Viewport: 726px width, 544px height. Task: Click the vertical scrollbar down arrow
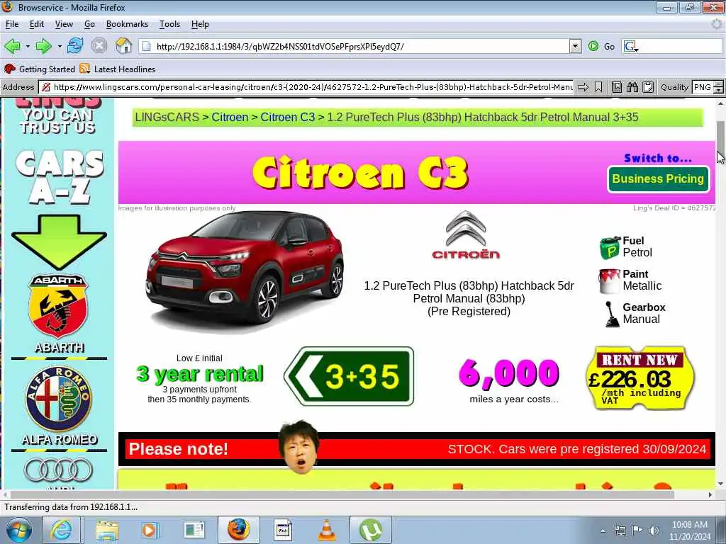click(720, 484)
